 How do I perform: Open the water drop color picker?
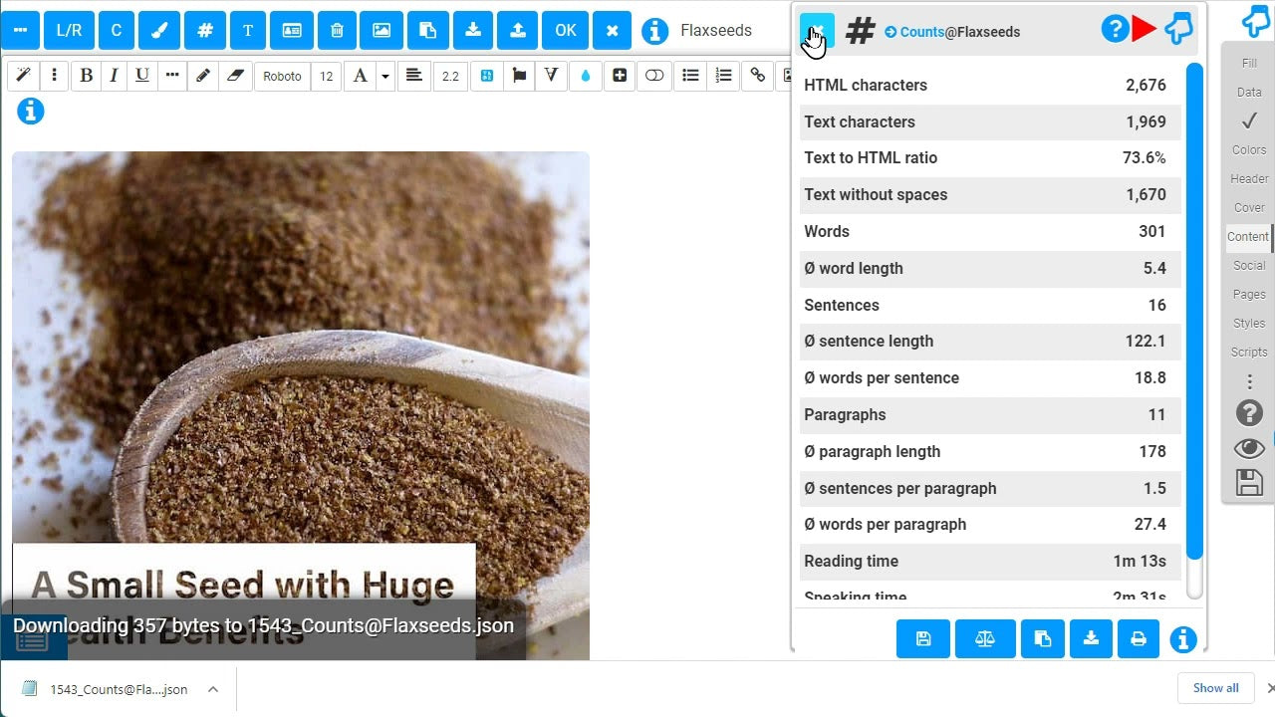tap(585, 76)
